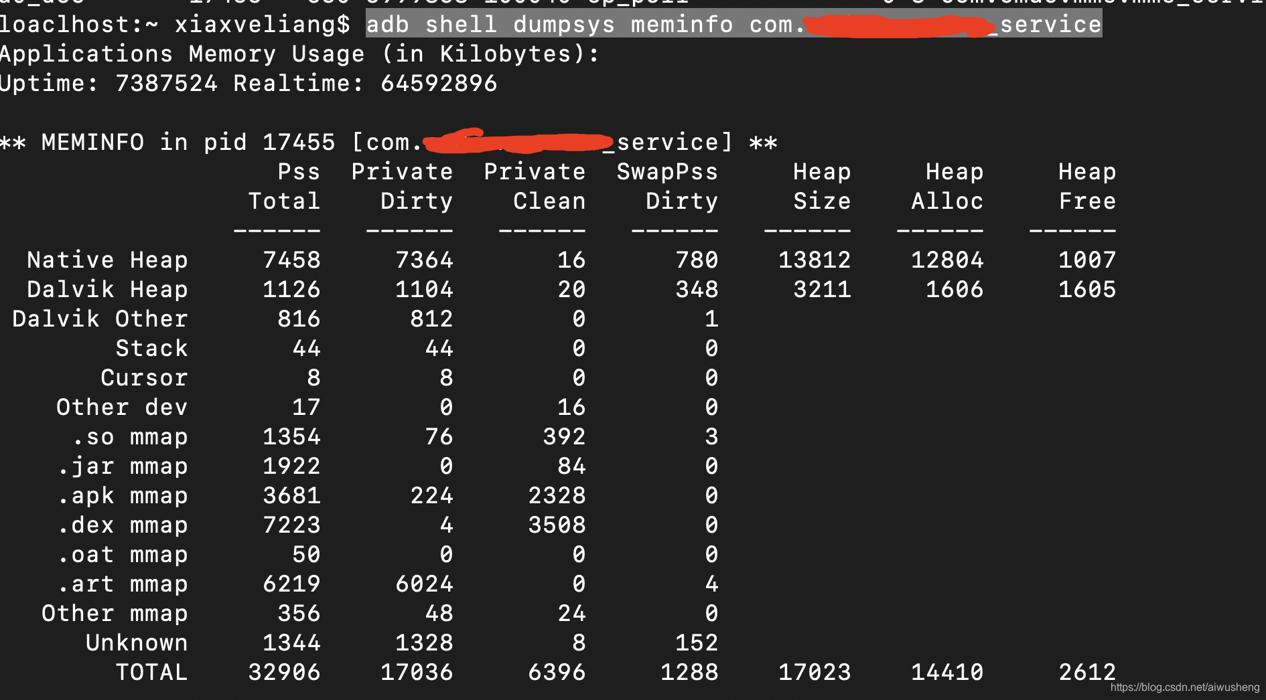Click .oat mmap Pss Total 50
Screen dimensions: 1266x700
click(x=306, y=555)
